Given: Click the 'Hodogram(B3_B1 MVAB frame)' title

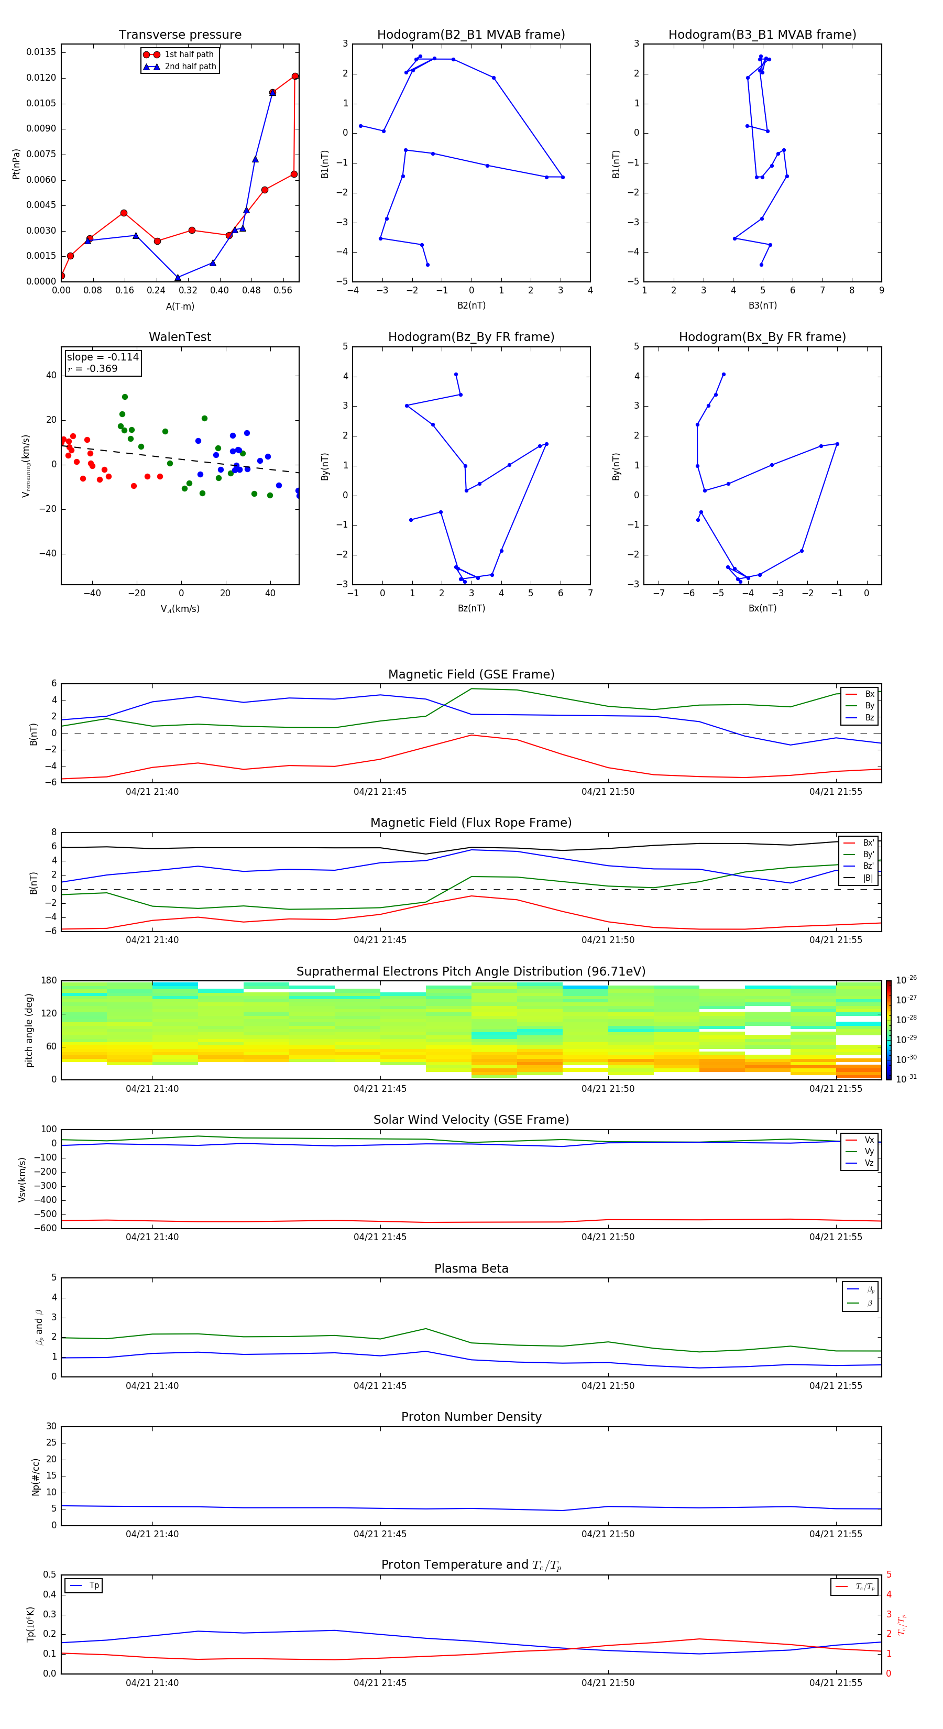Looking at the screenshot, I should click(x=762, y=35).
